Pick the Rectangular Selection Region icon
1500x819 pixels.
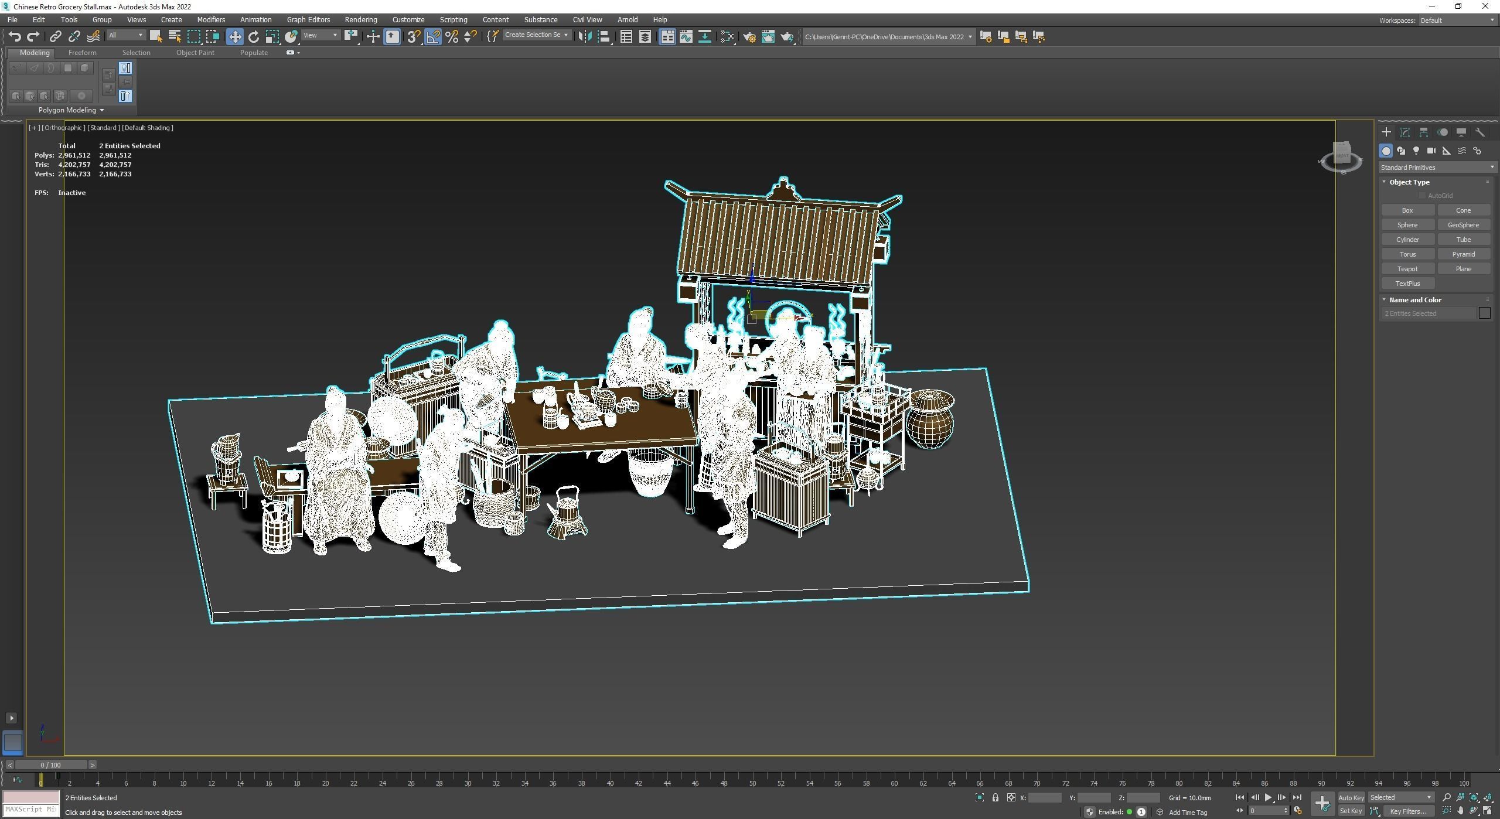point(193,37)
